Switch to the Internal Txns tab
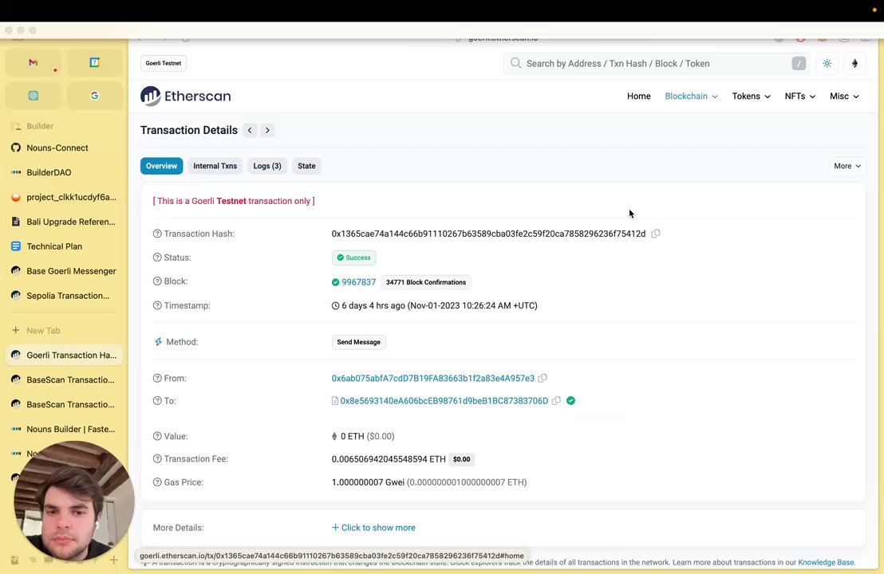 coord(215,166)
